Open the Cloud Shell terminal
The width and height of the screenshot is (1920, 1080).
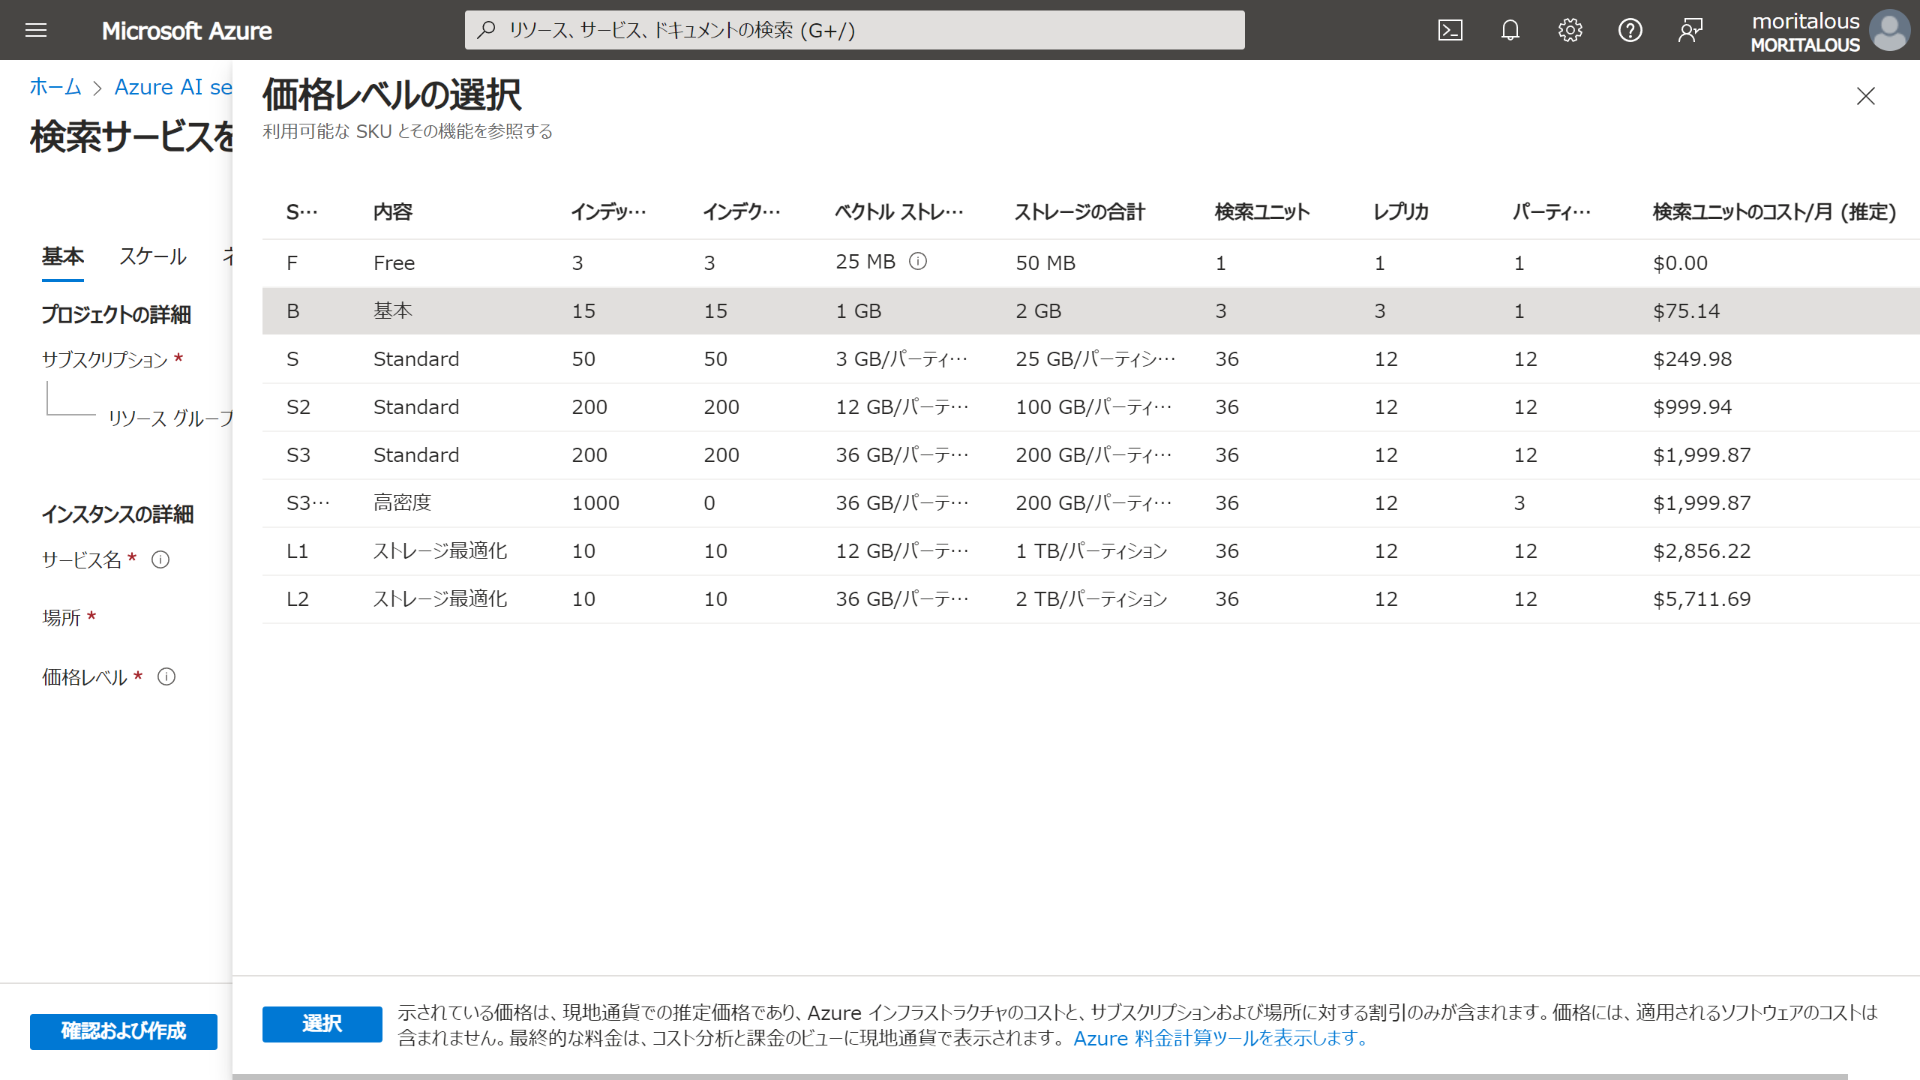click(x=1450, y=30)
